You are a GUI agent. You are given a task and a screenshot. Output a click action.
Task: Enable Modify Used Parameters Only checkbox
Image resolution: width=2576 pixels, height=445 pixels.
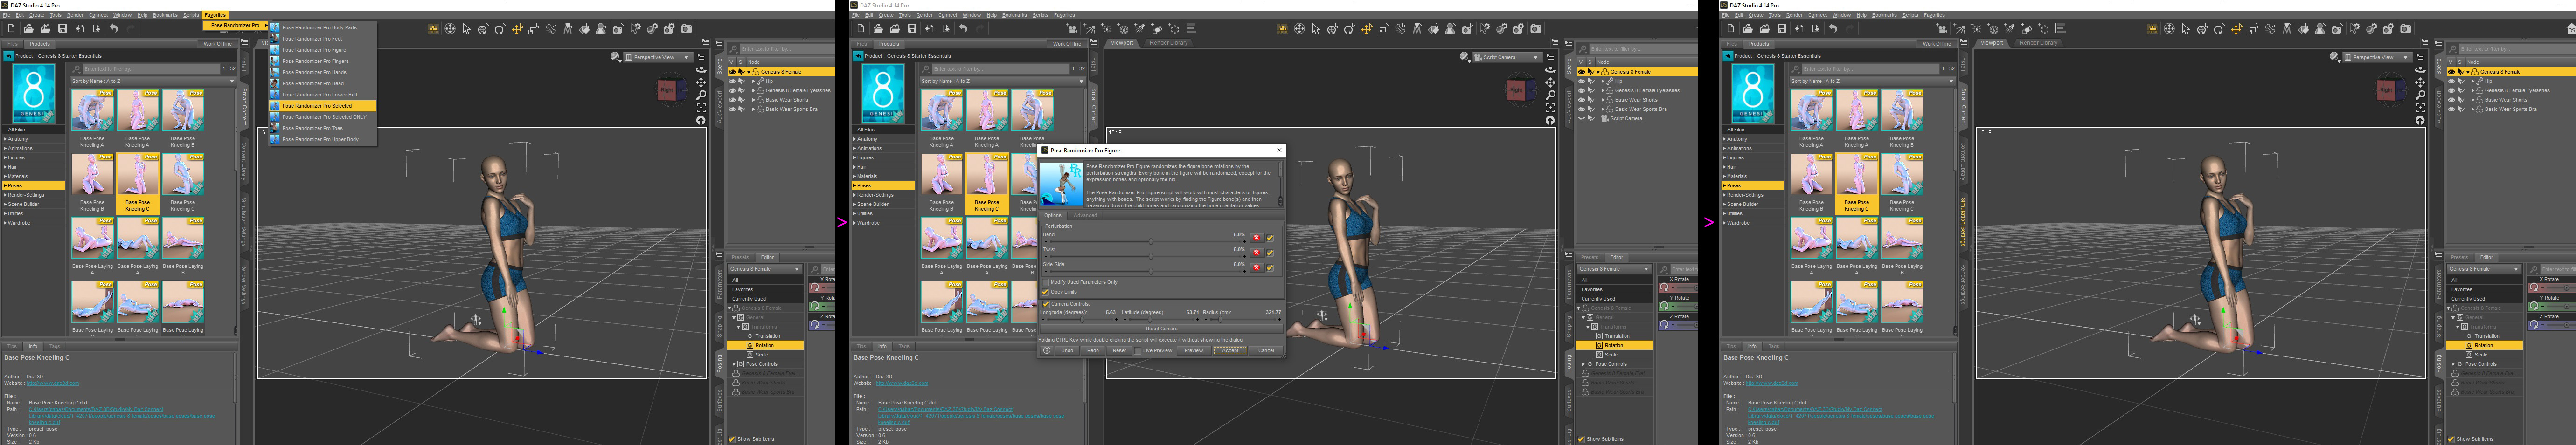[x=1046, y=282]
